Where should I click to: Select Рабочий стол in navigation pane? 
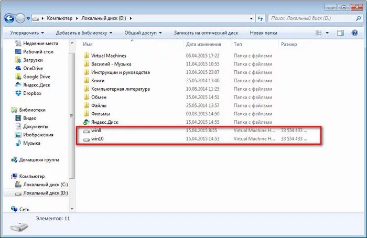38,52
